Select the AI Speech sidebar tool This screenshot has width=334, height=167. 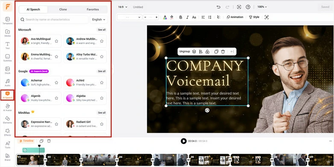click(7, 95)
